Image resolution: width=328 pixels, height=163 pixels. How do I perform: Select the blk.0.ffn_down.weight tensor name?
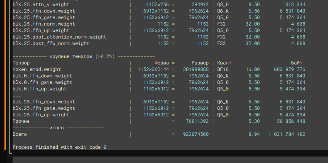[x=43, y=76]
